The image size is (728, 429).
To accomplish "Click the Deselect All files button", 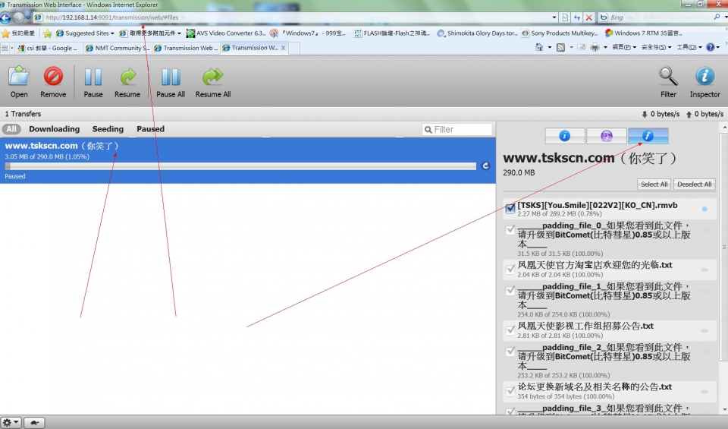I will (x=694, y=184).
